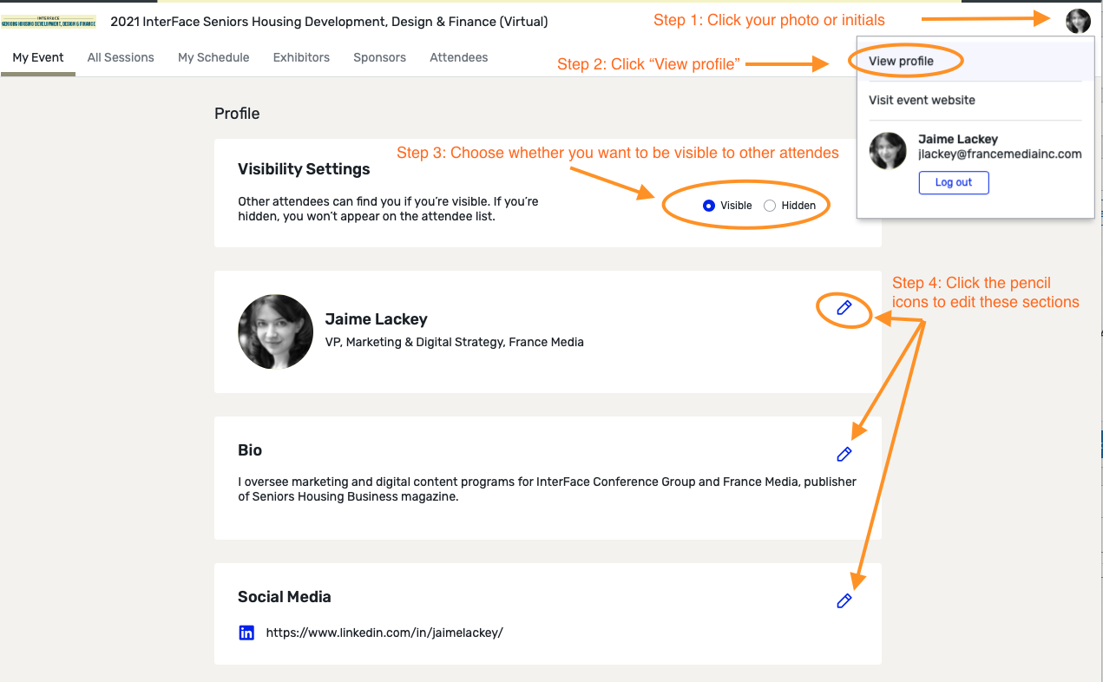The height and width of the screenshot is (682, 1103).
Task: Select the Visible radio button
Action: [709, 206]
